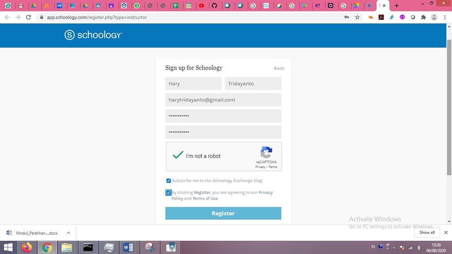Click the Back link on the signup form
This screenshot has height=254, width=452.
point(279,68)
